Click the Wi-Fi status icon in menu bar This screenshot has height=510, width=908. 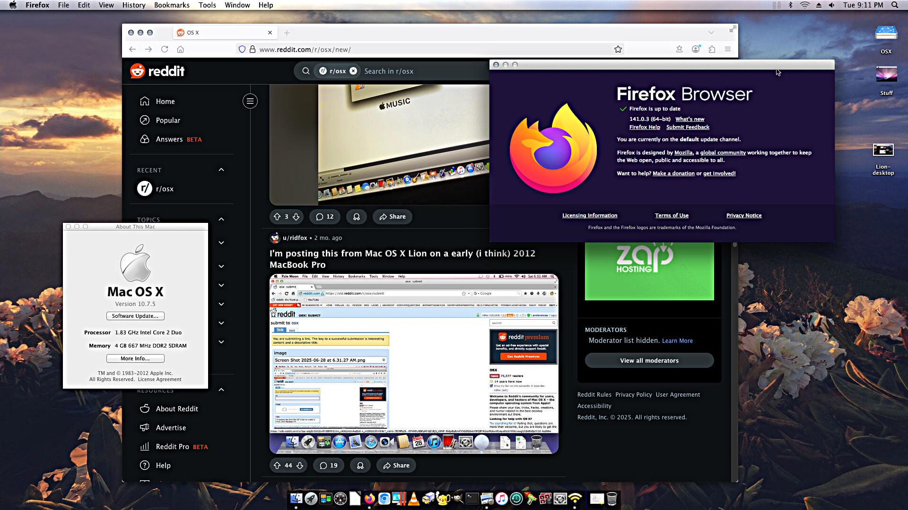point(804,5)
